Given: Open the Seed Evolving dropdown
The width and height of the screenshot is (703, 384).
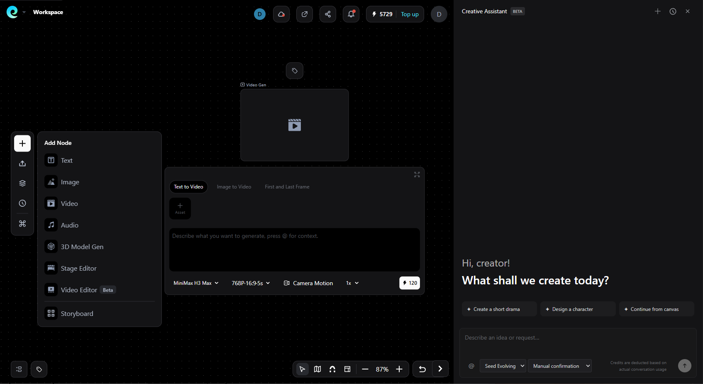Looking at the screenshot, I should pos(503,366).
